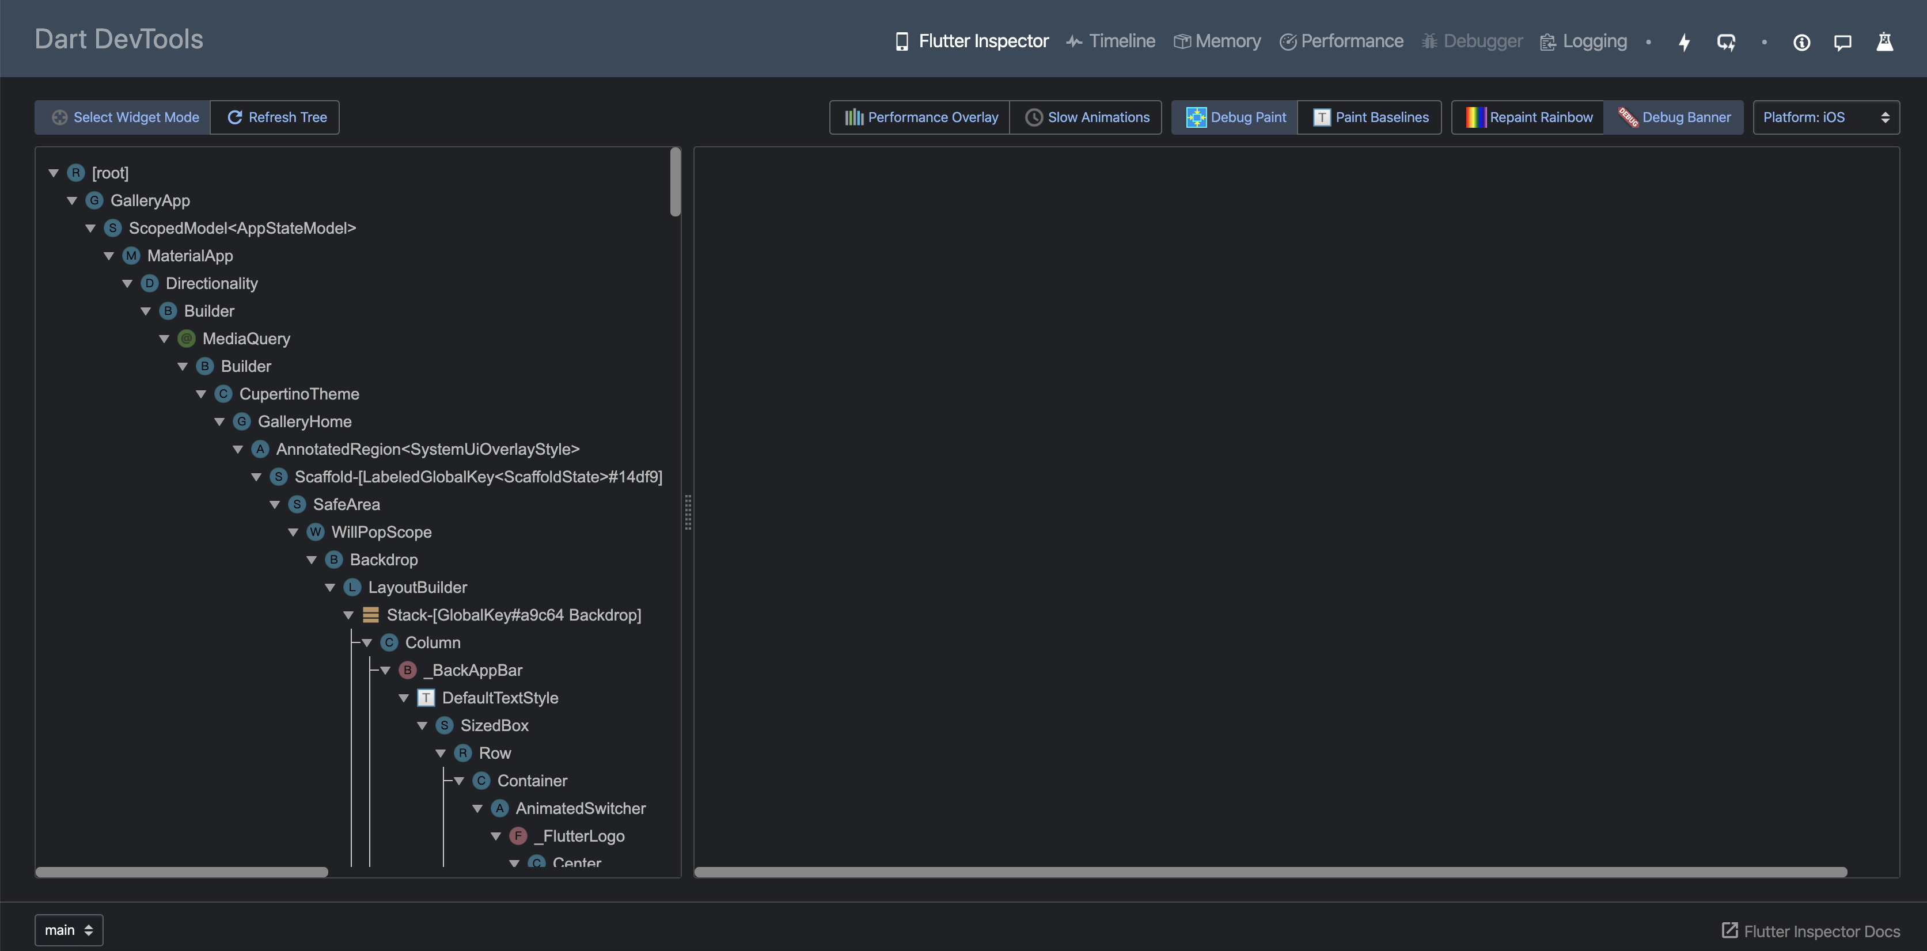The image size is (1927, 951).
Task: Toggle Repaint Rainbow
Action: pyautogui.click(x=1528, y=117)
